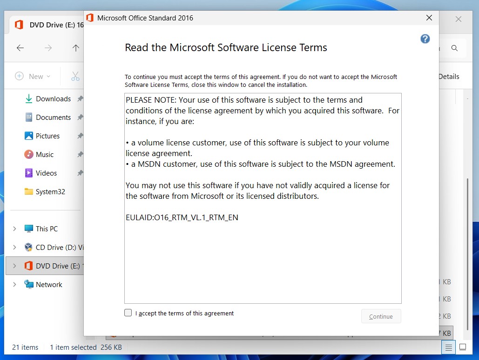Click the Continue button
The width and height of the screenshot is (479, 360).
click(381, 316)
